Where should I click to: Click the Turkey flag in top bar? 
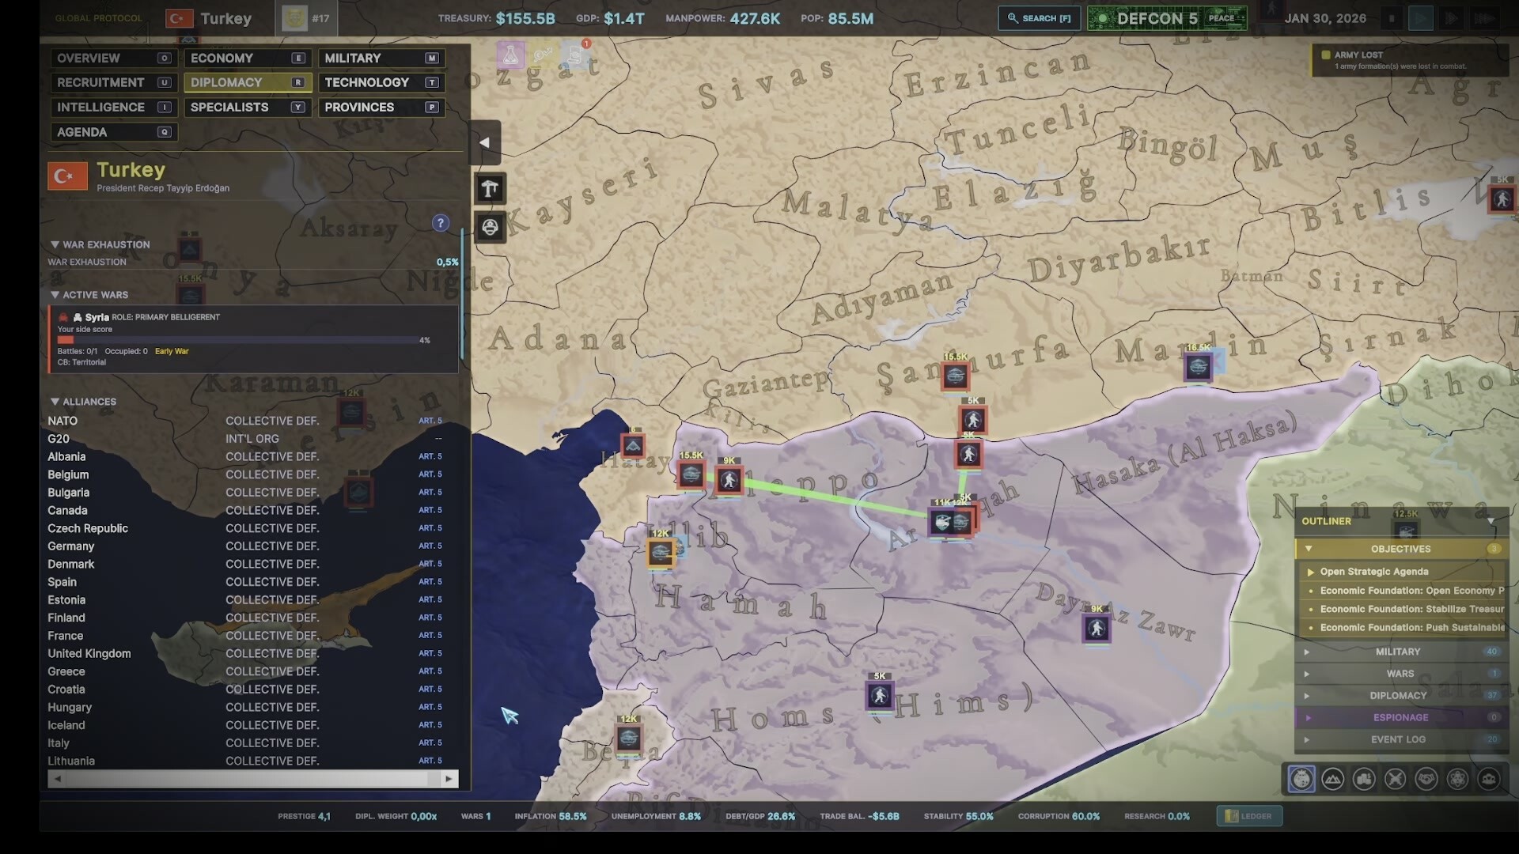pyautogui.click(x=180, y=18)
